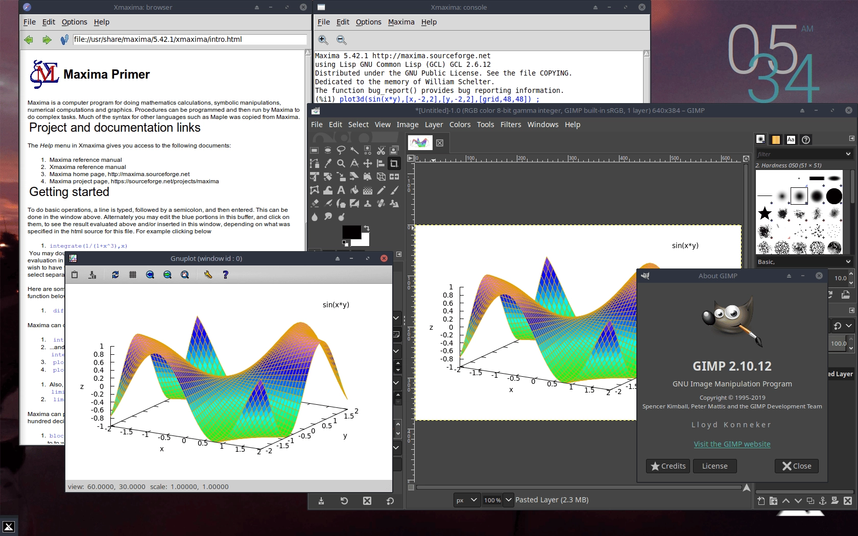Select the Heal bandage tool

click(x=381, y=203)
